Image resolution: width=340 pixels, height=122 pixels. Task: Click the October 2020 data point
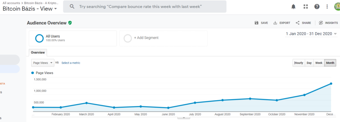coord(277,100)
